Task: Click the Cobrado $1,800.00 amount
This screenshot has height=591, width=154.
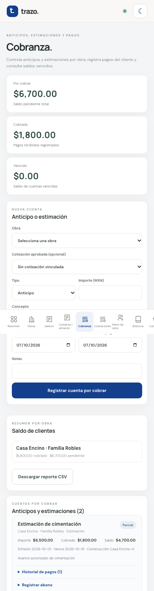Action: (35, 135)
